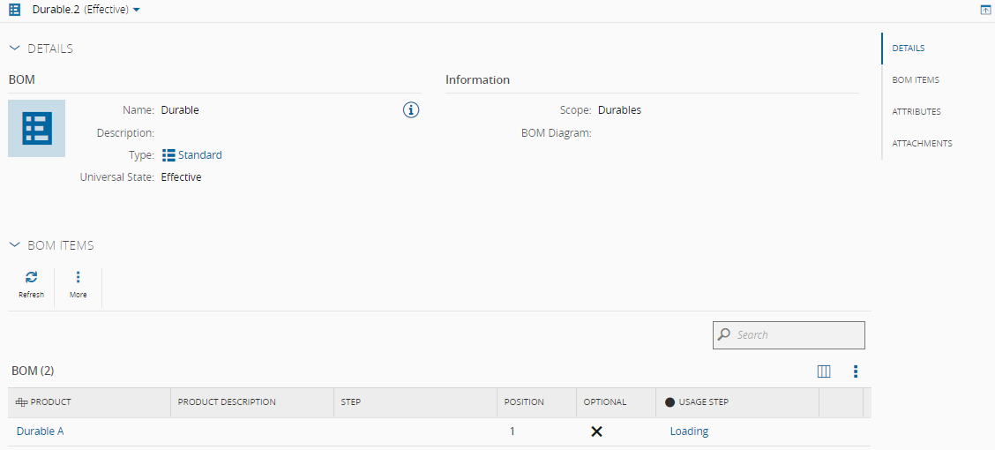Collapse the BOM ITEMS section
Image resolution: width=995 pixels, height=450 pixels.
pyautogui.click(x=14, y=245)
